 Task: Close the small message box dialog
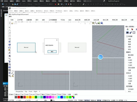pos(57,40)
